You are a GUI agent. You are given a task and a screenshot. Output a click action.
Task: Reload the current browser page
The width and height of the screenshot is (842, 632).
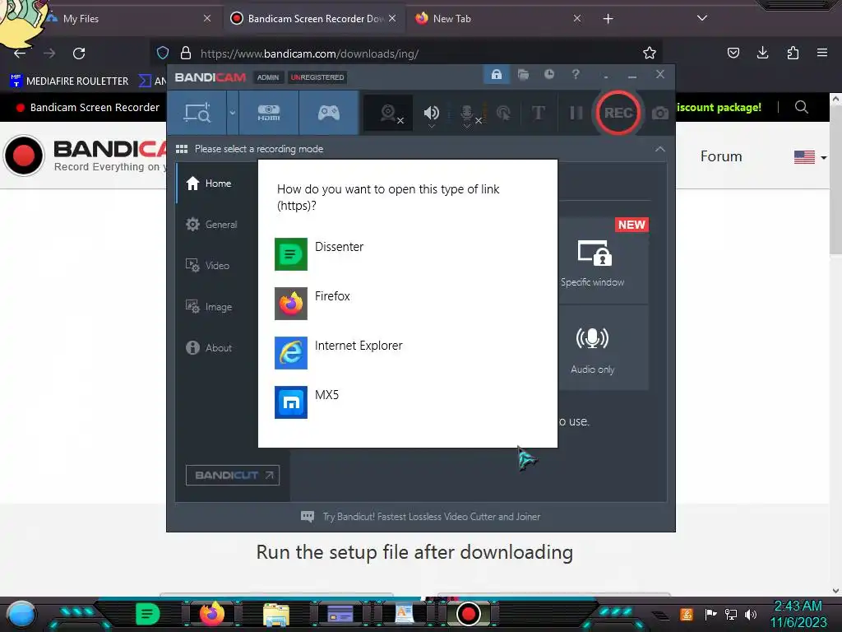[x=79, y=53]
